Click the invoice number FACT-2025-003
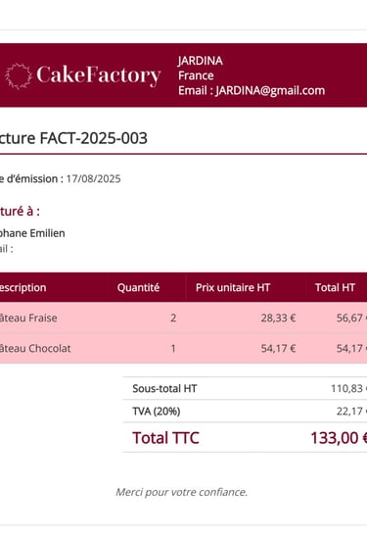The height and width of the screenshot is (538, 367). coord(94,138)
